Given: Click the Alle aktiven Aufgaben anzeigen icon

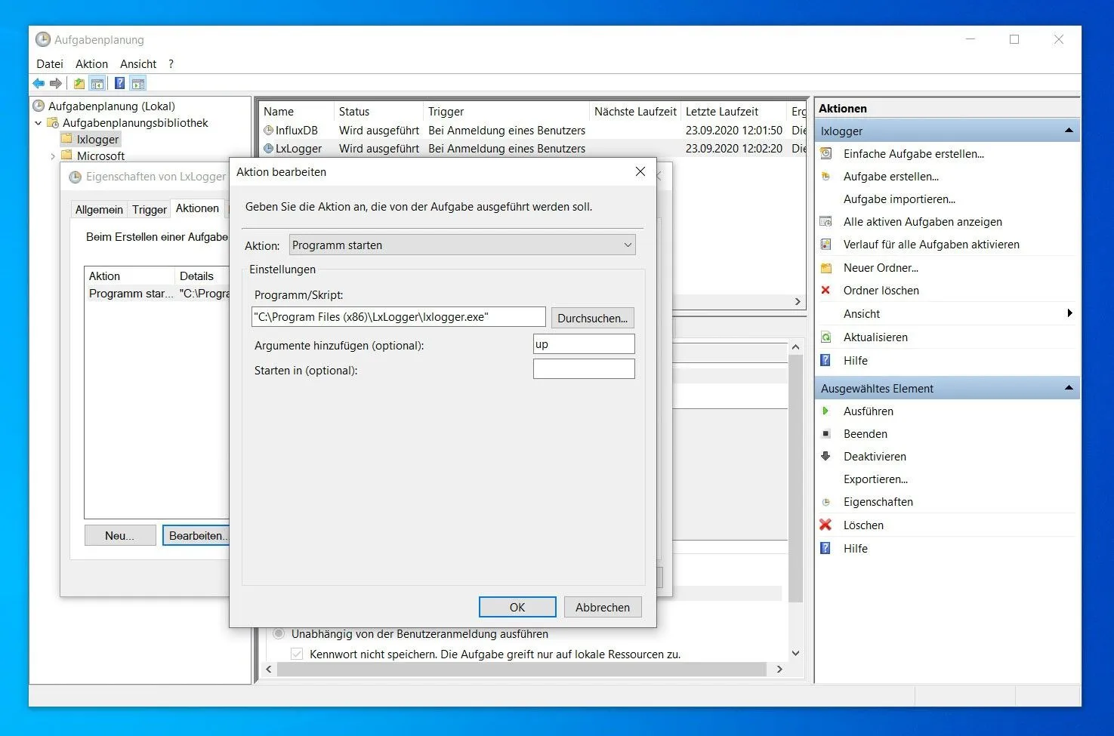Looking at the screenshot, I should (826, 221).
